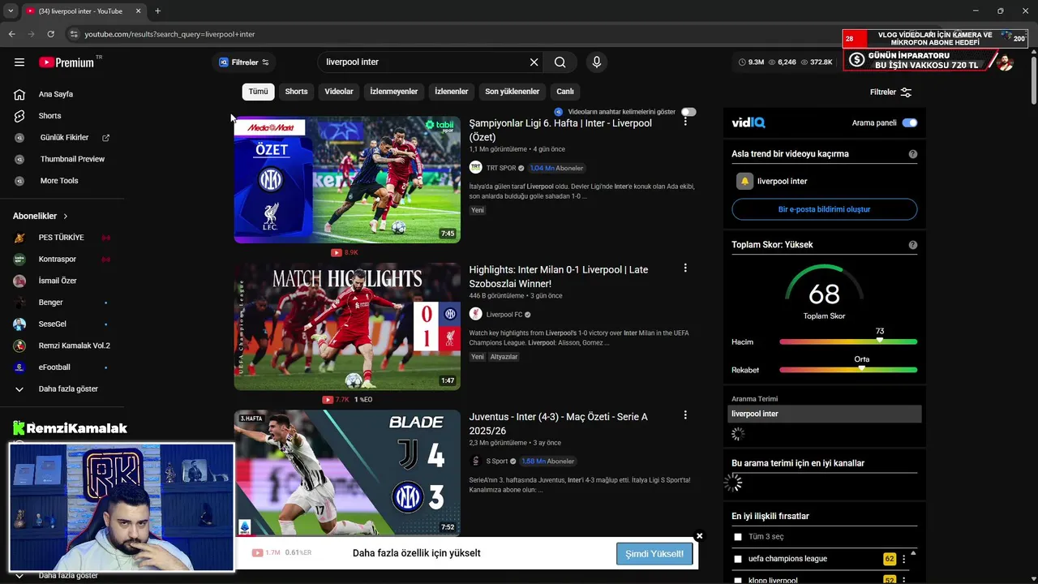Click the bell icon beside liverpool inter

(x=744, y=181)
